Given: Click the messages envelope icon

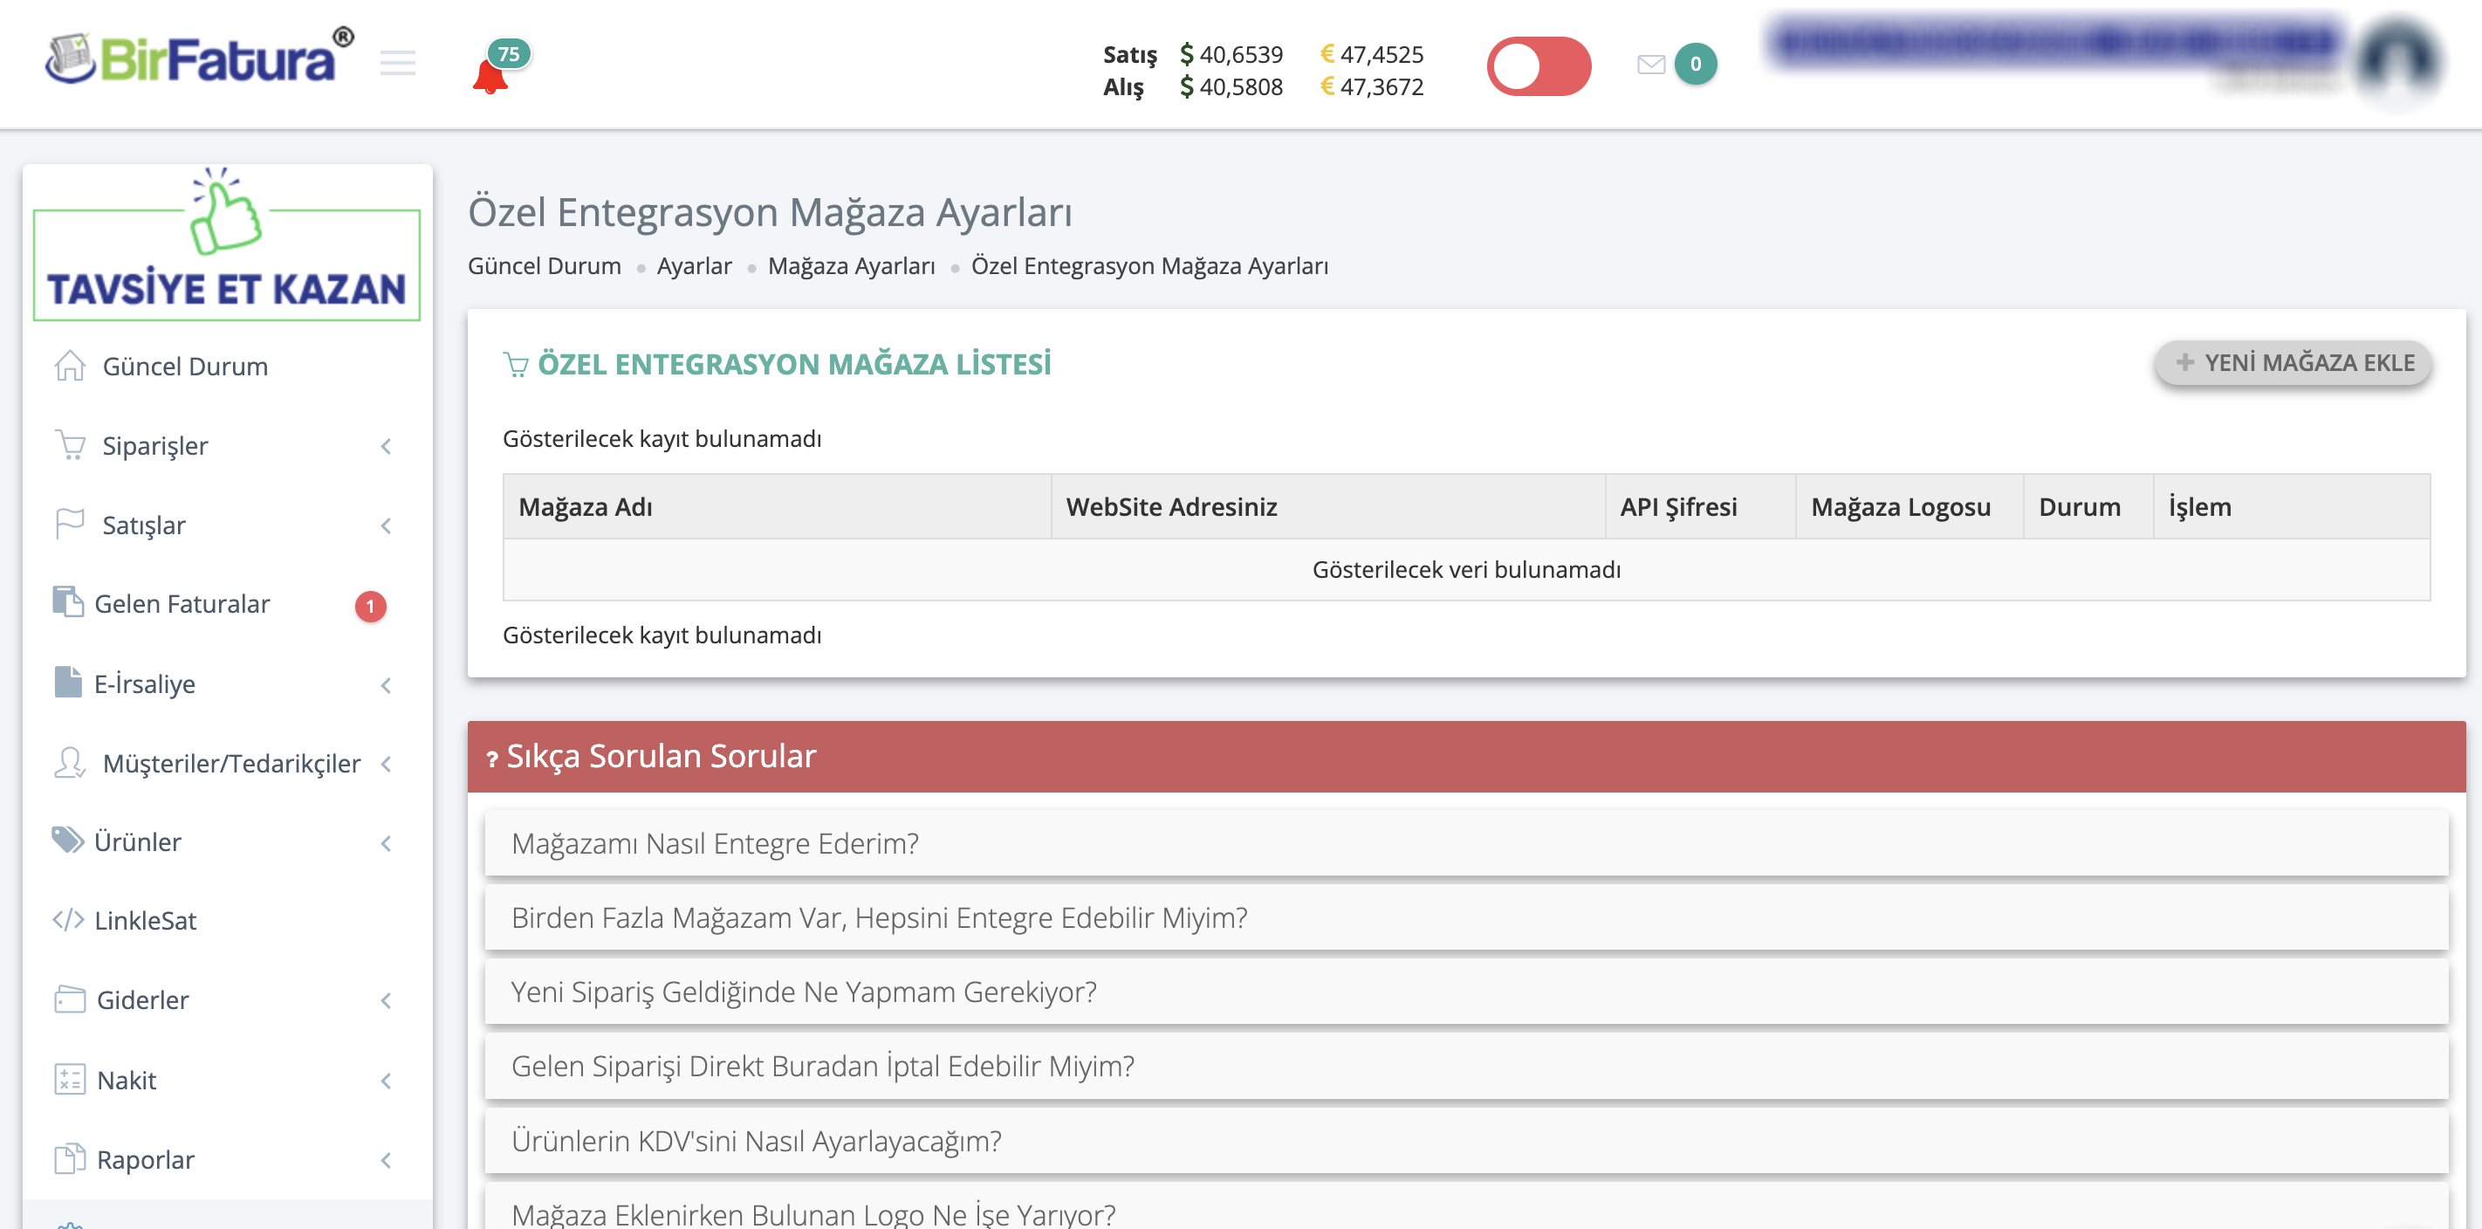Looking at the screenshot, I should point(1650,65).
